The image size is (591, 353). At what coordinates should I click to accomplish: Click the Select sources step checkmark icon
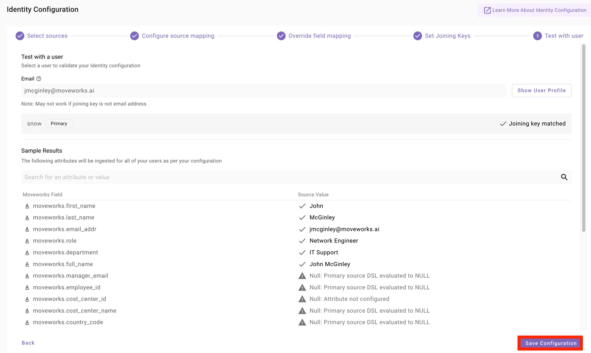[20, 36]
